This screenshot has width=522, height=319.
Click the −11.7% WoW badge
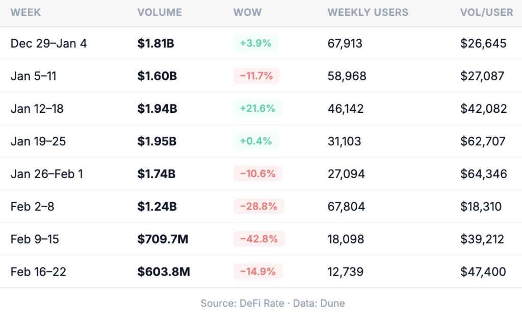pos(256,76)
